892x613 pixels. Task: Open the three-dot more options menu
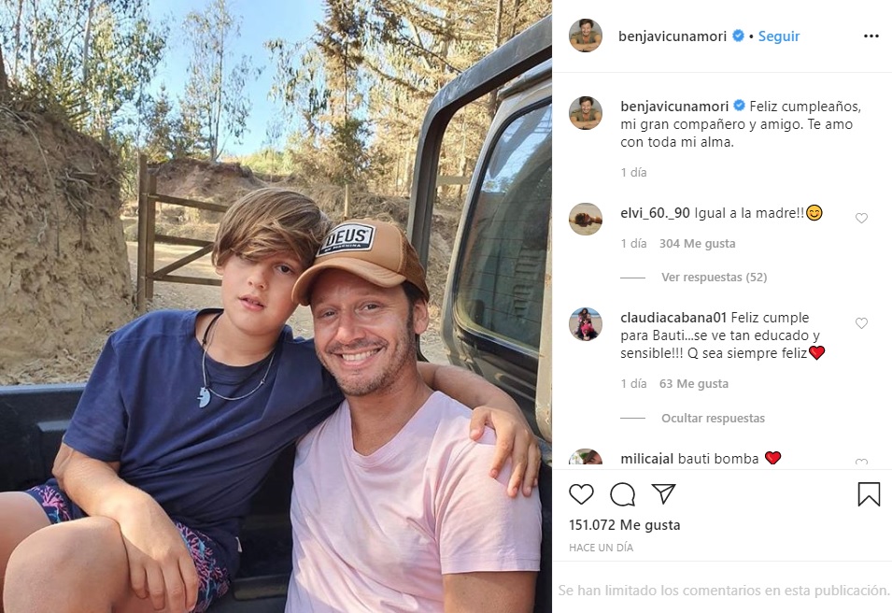(x=871, y=36)
